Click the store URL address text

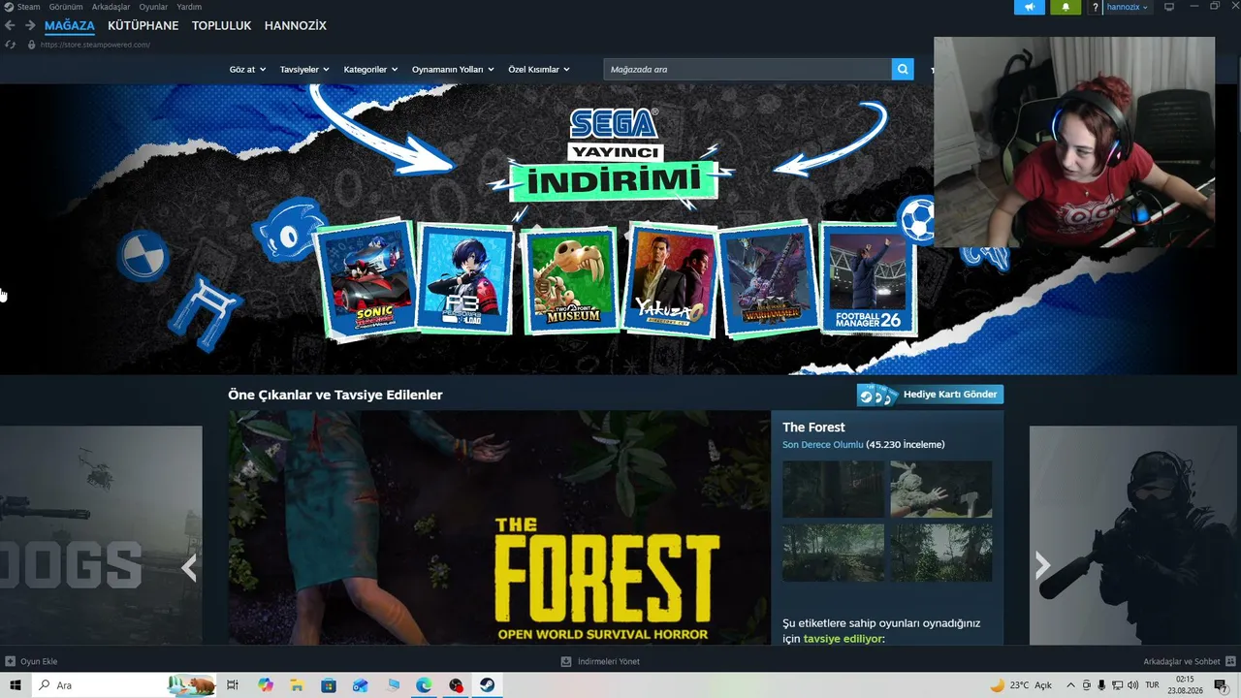(x=95, y=45)
